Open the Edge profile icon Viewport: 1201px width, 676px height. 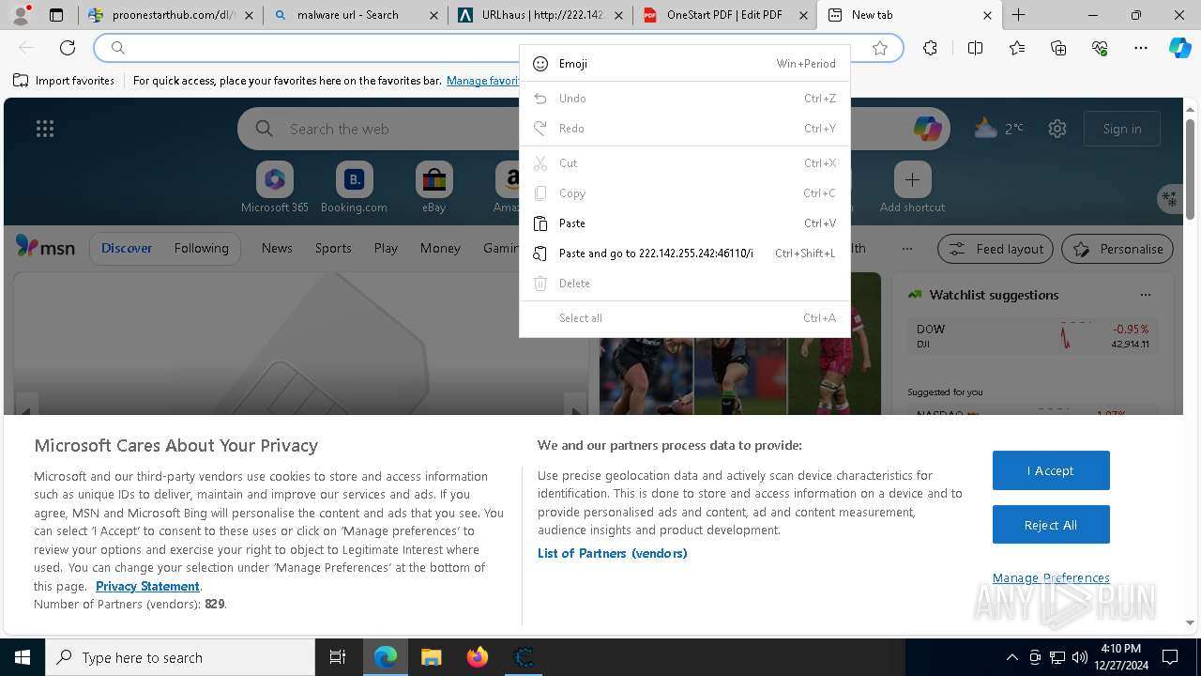pyautogui.click(x=20, y=14)
